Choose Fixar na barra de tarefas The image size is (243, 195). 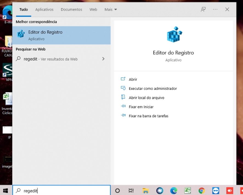[148, 116]
